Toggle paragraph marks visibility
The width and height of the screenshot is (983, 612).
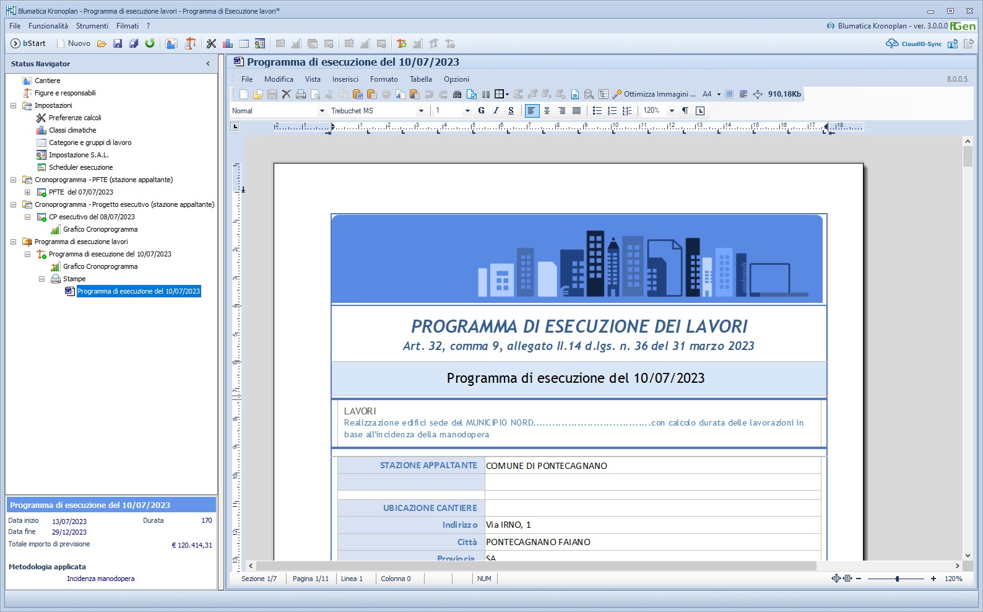[685, 111]
